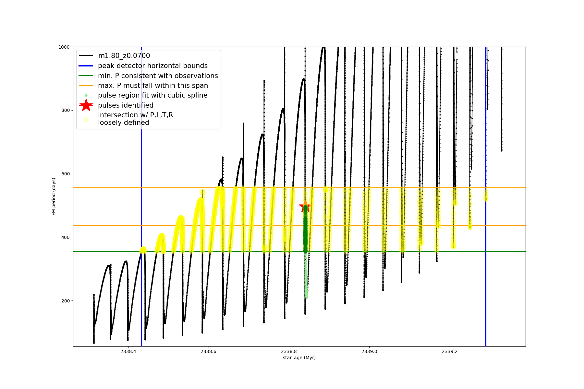
Task: Click the 2339.2 tick label on x-axis
Action: (450, 351)
